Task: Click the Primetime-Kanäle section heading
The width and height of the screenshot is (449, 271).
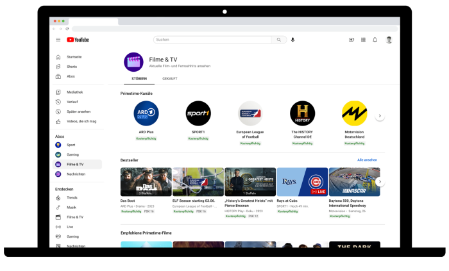Action: [137, 94]
